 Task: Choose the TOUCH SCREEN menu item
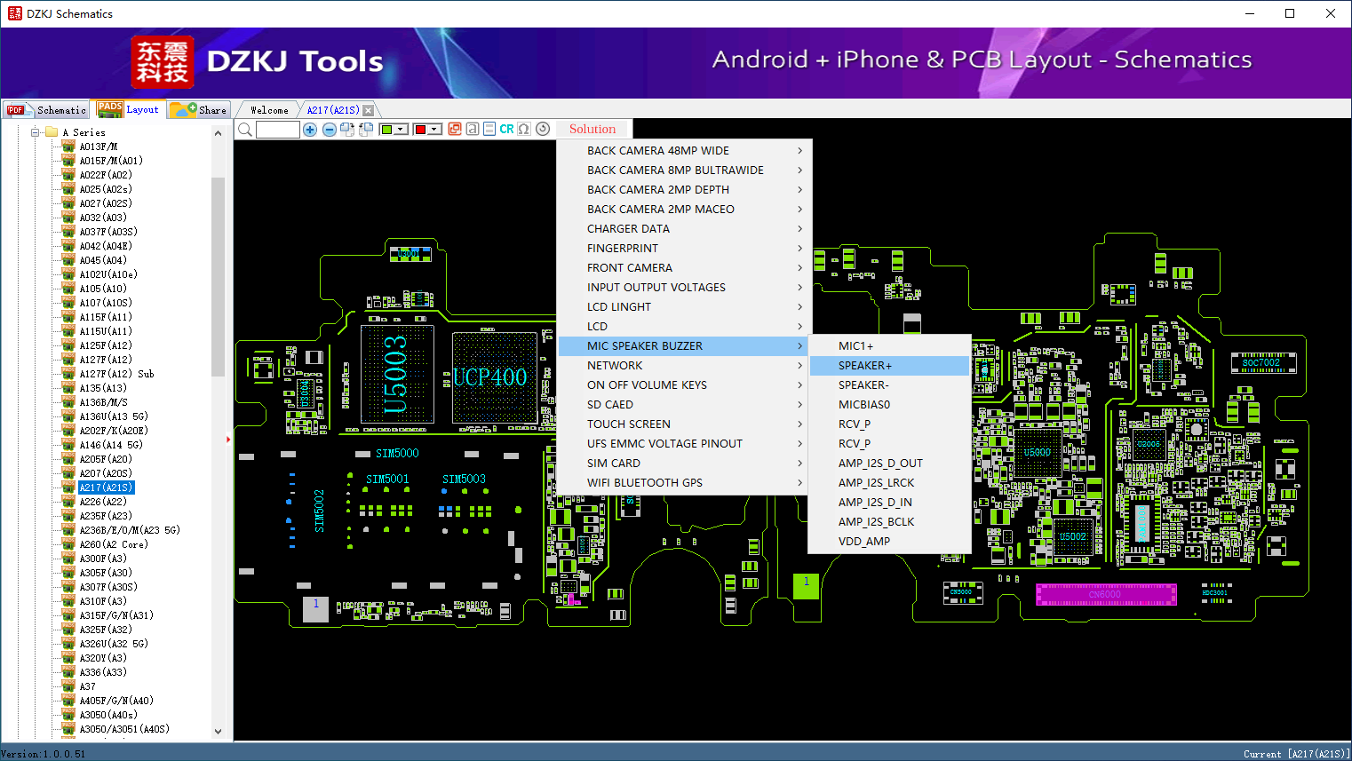coord(682,424)
